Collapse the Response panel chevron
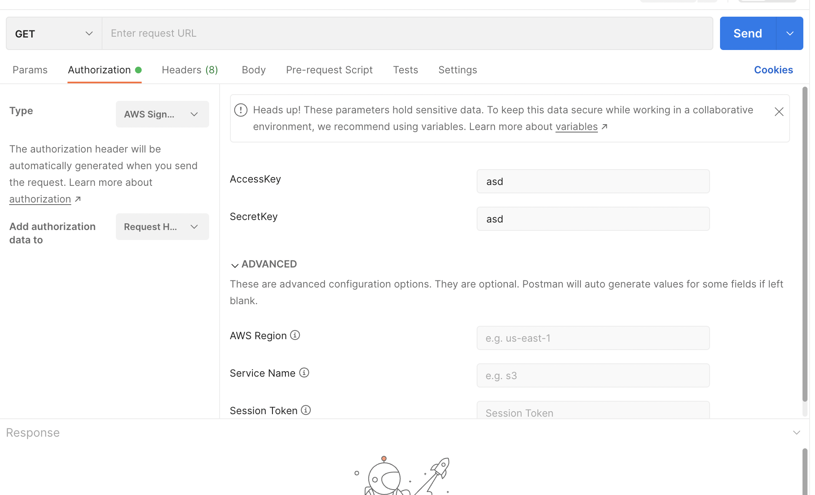 tap(796, 432)
